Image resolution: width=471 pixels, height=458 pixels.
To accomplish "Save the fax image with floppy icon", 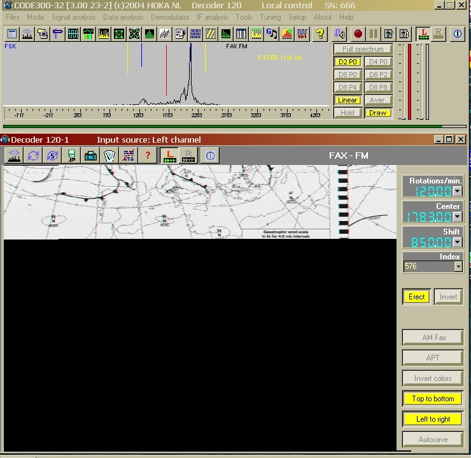I will pyautogui.click(x=71, y=155).
